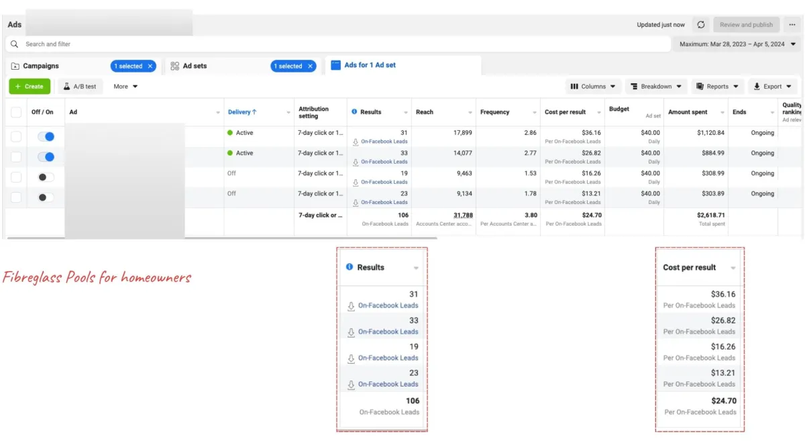Click the download icon for 23 leads row
Image resolution: width=805 pixels, height=441 pixels.
pyautogui.click(x=356, y=202)
